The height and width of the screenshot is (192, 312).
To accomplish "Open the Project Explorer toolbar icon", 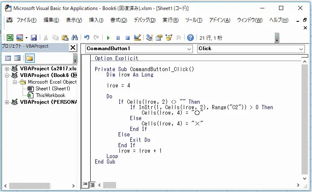I will pos(149,38).
